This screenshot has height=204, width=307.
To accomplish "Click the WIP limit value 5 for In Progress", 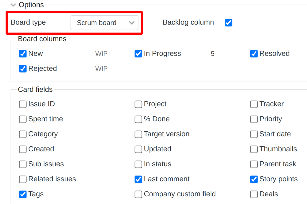I will (x=212, y=53).
